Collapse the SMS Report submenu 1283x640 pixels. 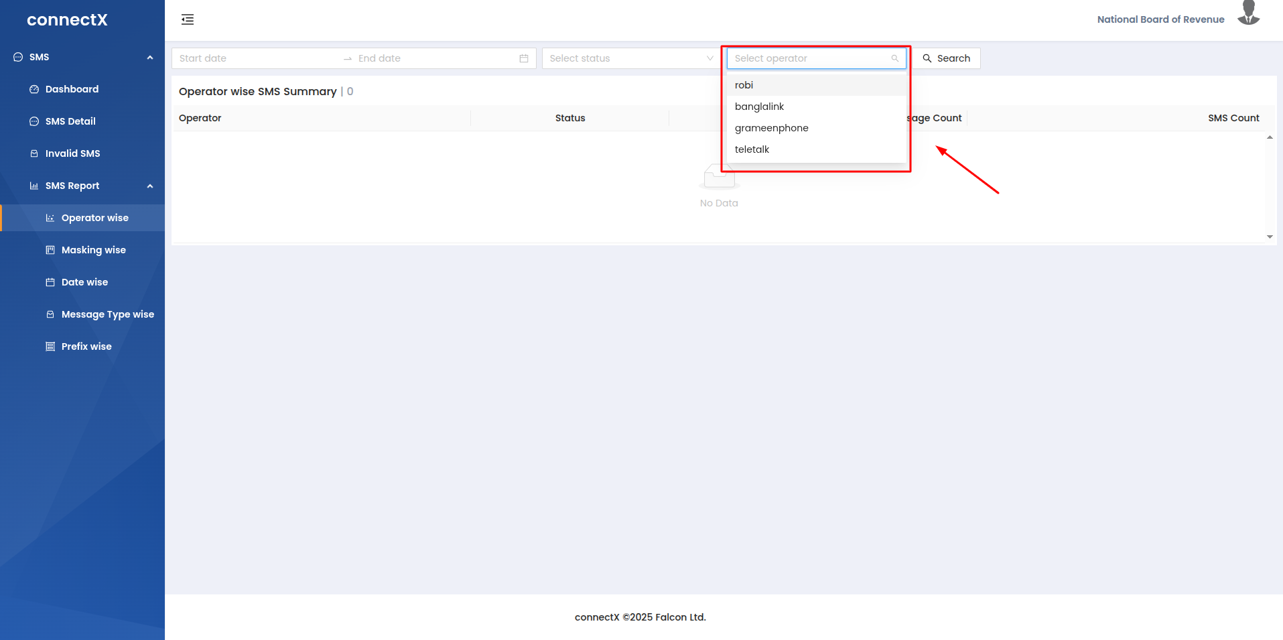(150, 186)
